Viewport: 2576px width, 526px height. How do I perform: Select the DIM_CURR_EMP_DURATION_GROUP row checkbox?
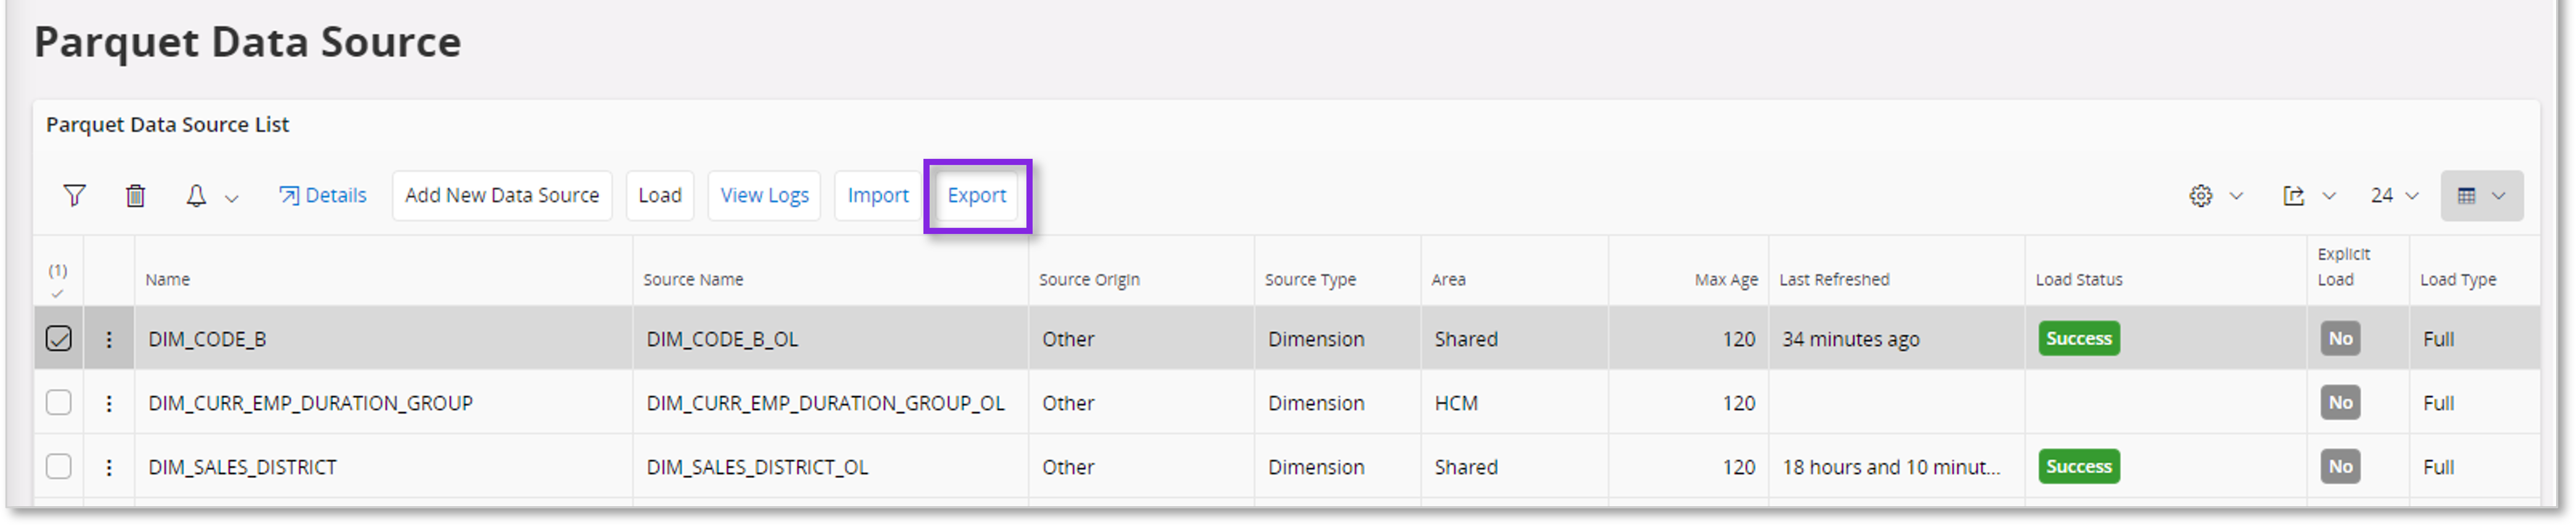point(58,402)
